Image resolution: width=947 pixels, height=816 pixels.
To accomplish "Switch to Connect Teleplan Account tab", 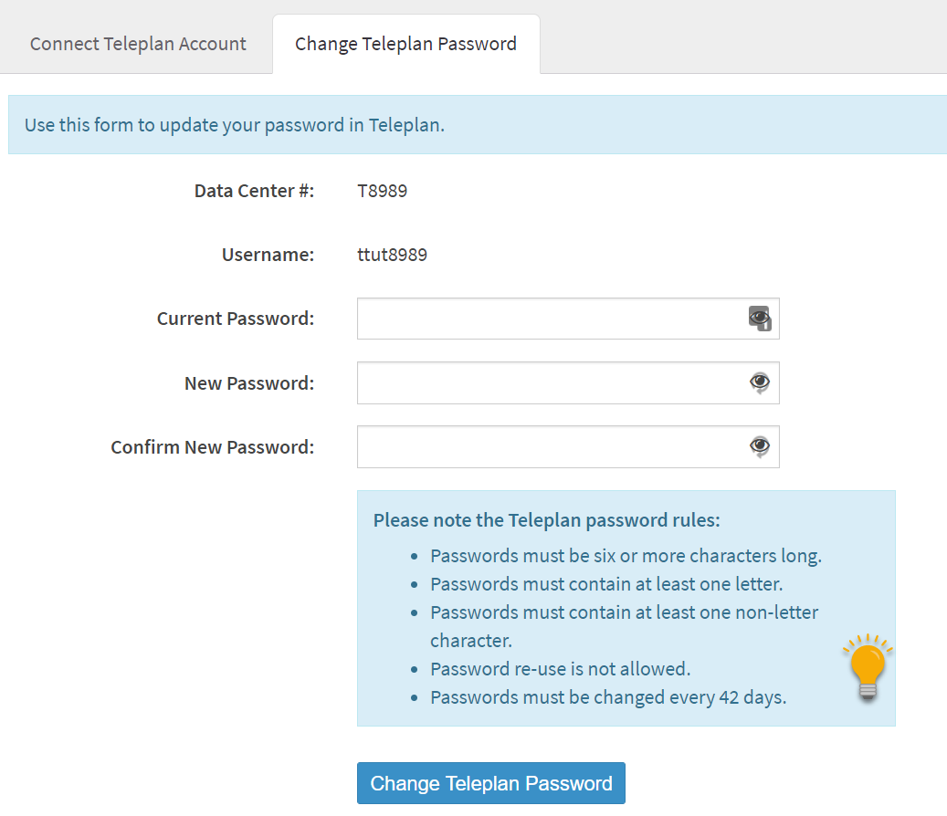I will (x=138, y=44).
